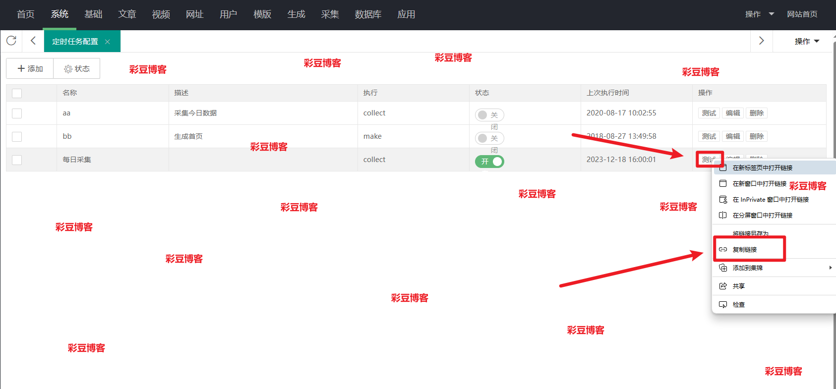Click the new window icon in context menu
The width and height of the screenshot is (836, 389).
click(723, 183)
